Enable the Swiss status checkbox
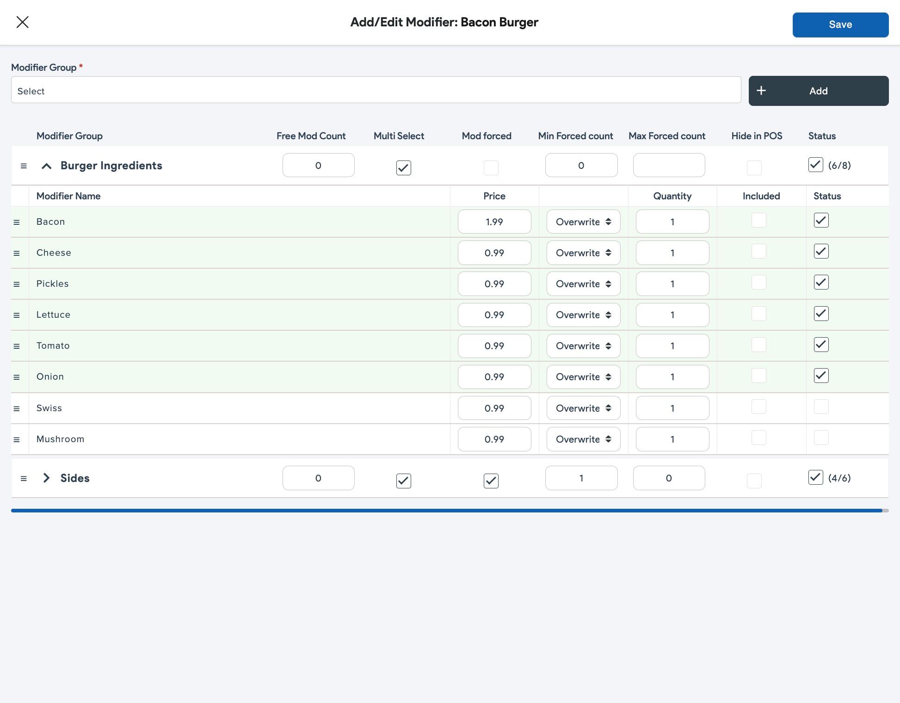Screen dimensions: 900x703 pos(821,407)
